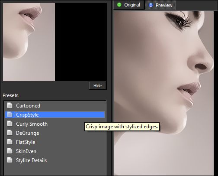Switch to the Original tab
This screenshot has height=176, width=218.
[x=128, y=5]
